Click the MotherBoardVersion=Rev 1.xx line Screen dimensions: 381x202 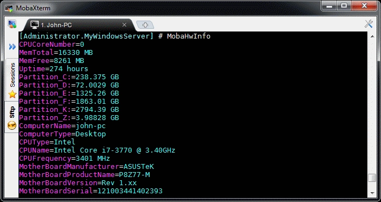(x=78, y=183)
